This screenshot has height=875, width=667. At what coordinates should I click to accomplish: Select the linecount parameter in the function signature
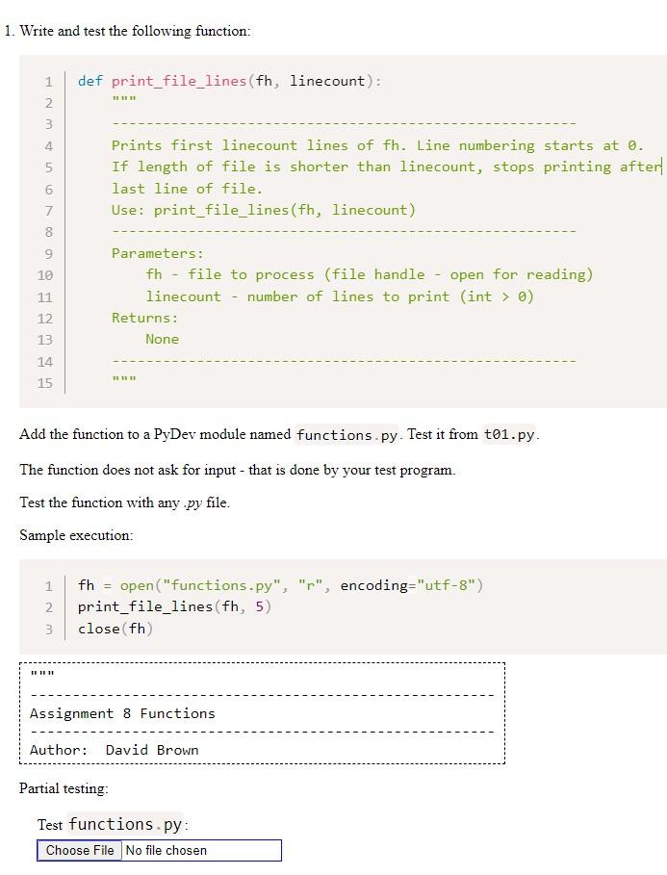tap(325, 81)
